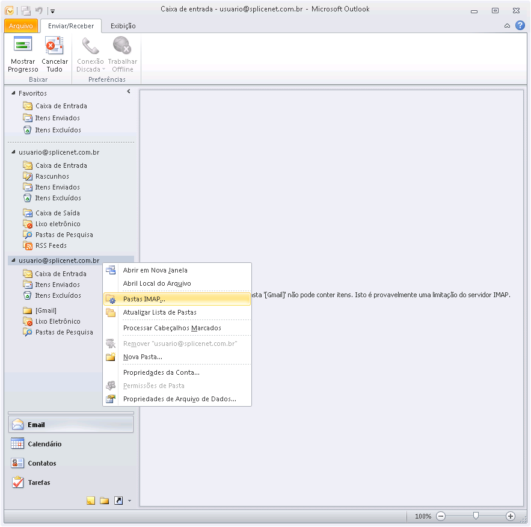Select the Lixo eletrônico folder
This screenshot has height=527, width=531.
pyautogui.click(x=58, y=224)
